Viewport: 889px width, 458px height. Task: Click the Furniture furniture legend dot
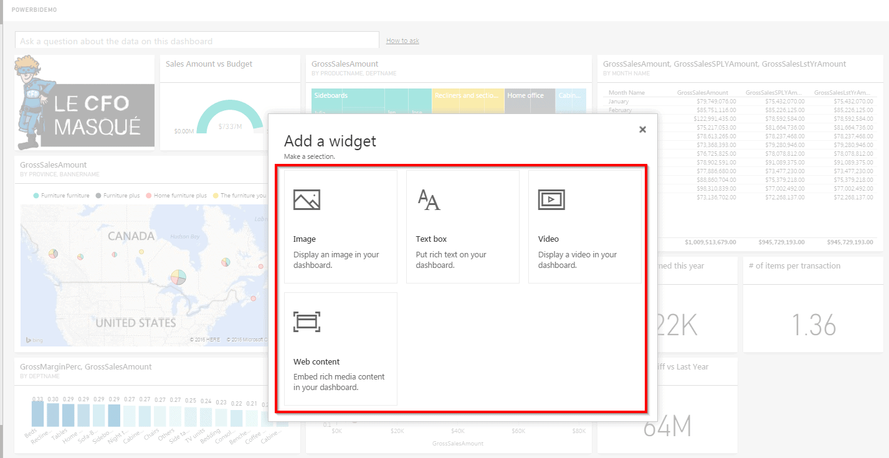tap(36, 196)
